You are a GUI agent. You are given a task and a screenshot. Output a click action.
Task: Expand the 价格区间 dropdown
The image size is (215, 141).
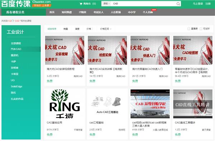point(106,29)
